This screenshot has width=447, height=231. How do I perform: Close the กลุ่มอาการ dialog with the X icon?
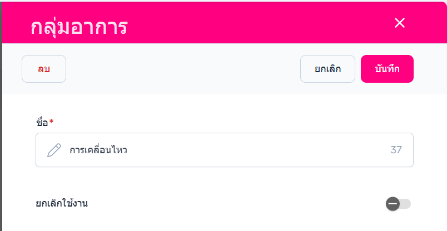tap(399, 23)
